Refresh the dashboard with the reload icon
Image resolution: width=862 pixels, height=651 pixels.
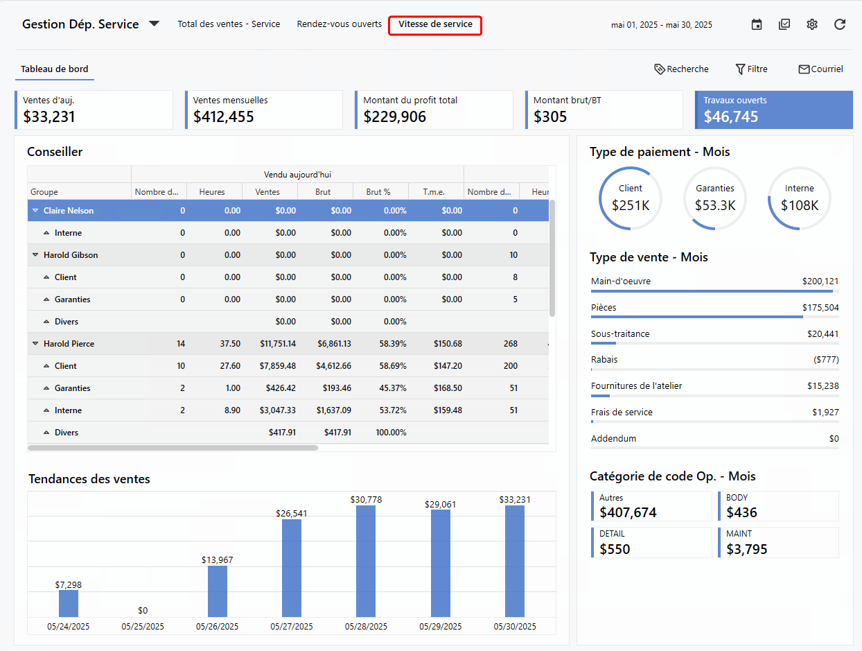point(840,24)
